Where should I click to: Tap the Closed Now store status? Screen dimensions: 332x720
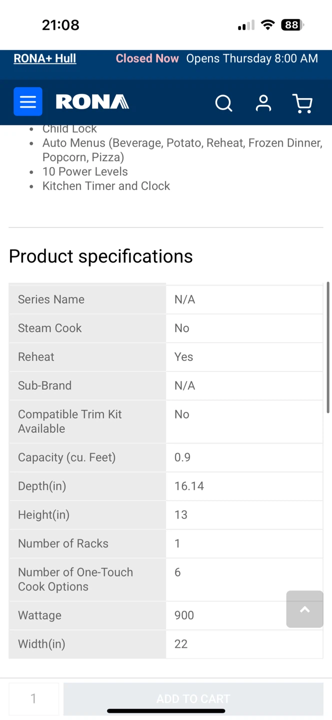[147, 58]
